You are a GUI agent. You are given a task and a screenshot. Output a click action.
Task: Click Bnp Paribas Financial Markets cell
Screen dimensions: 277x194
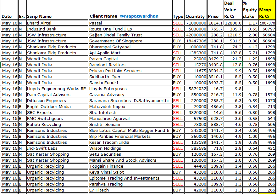coord(130,137)
